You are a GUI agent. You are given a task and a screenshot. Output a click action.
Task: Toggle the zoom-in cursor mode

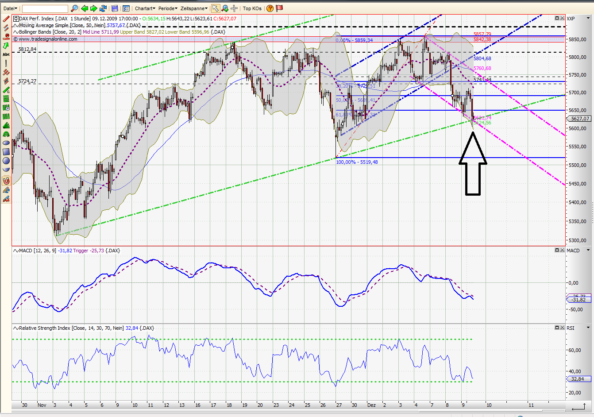[224, 8]
